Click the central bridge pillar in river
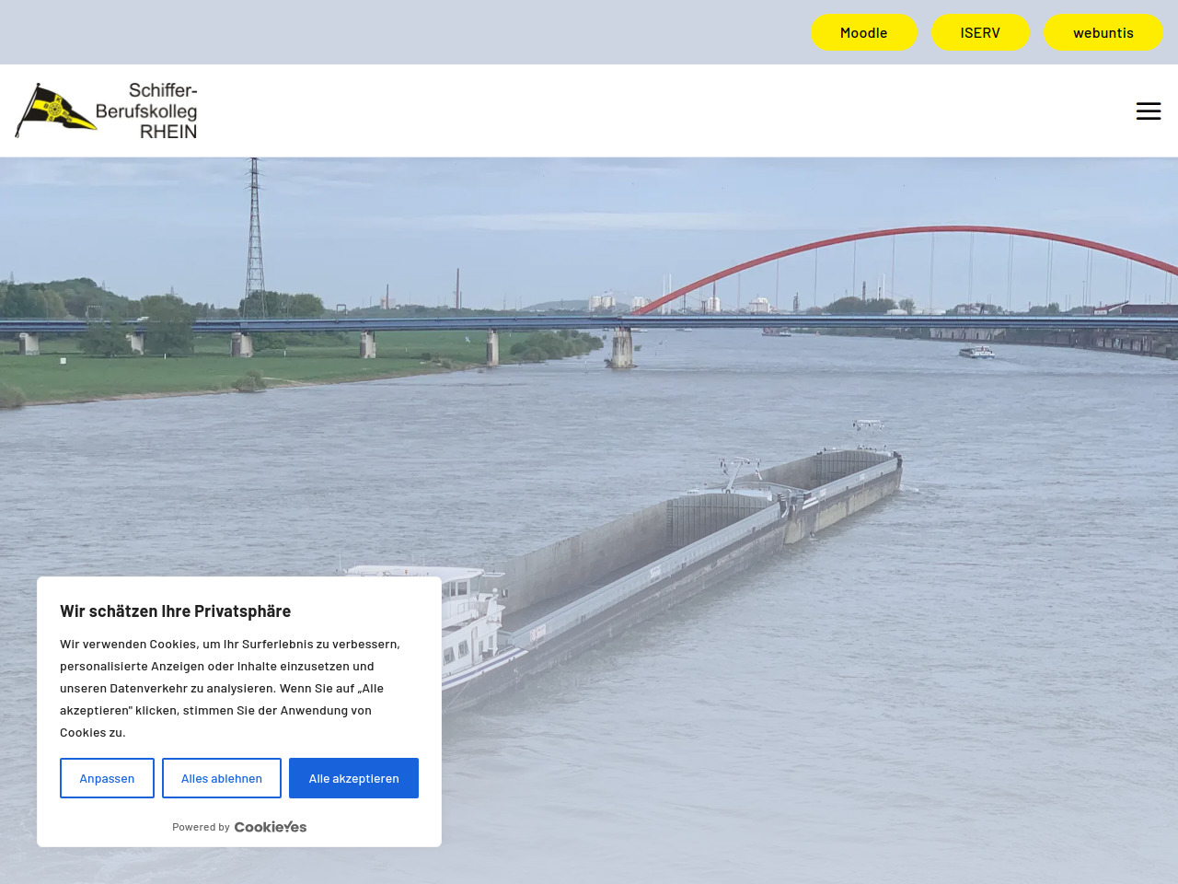The height and width of the screenshot is (884, 1178). [622, 348]
